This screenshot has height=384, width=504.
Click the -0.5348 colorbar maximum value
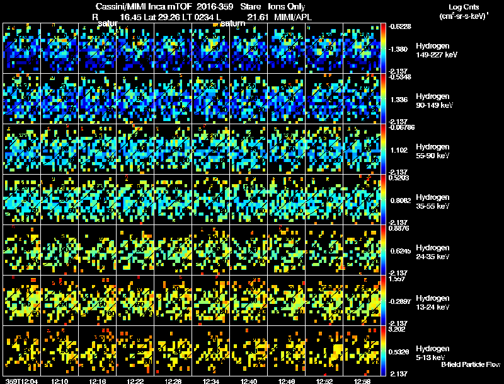tap(400, 77)
